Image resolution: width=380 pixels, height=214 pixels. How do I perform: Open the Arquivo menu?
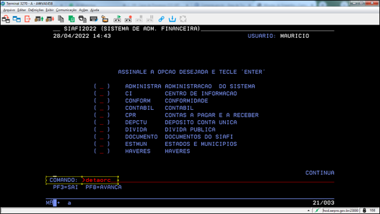click(x=9, y=10)
